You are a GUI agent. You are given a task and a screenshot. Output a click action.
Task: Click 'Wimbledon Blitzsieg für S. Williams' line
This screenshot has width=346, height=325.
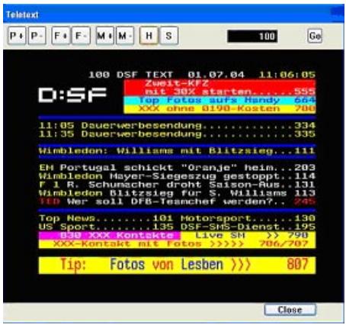point(177,193)
